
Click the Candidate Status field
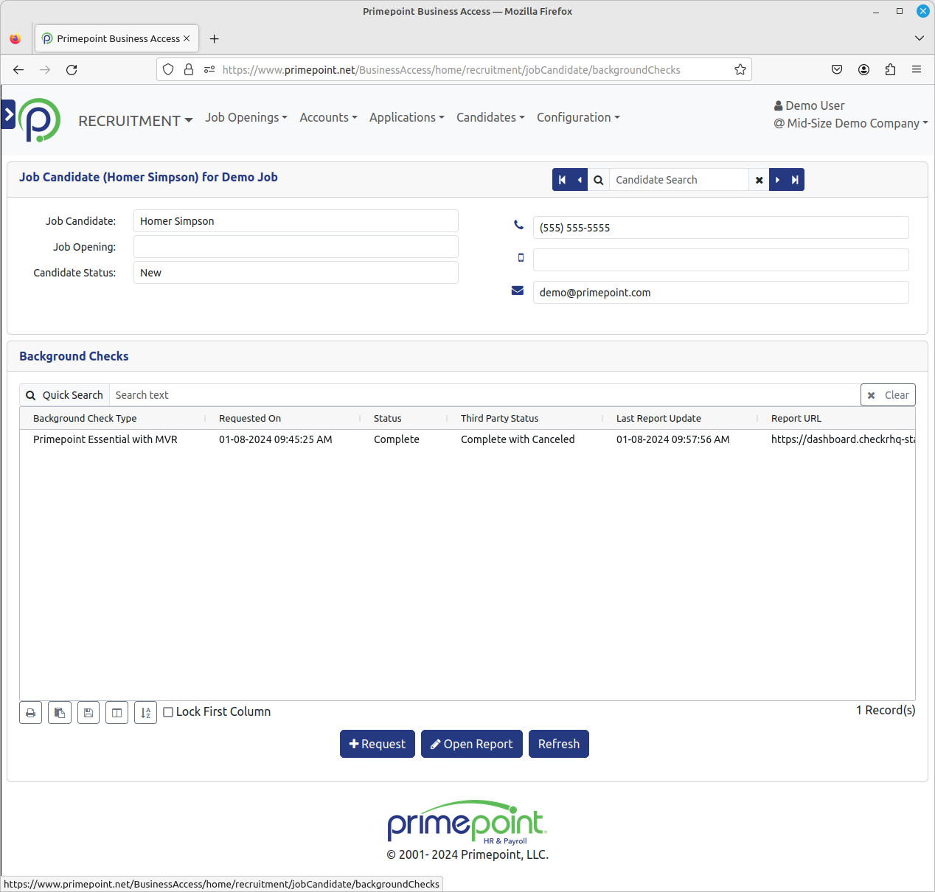tap(296, 273)
